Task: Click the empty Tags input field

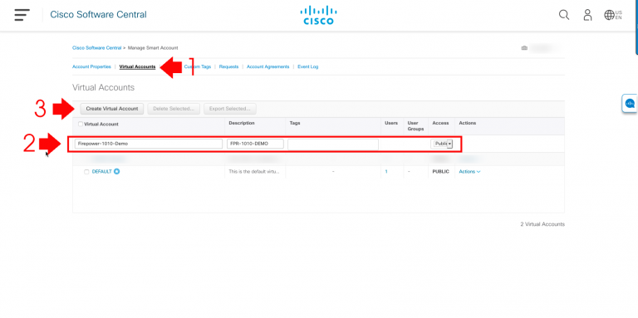Action: pos(333,144)
